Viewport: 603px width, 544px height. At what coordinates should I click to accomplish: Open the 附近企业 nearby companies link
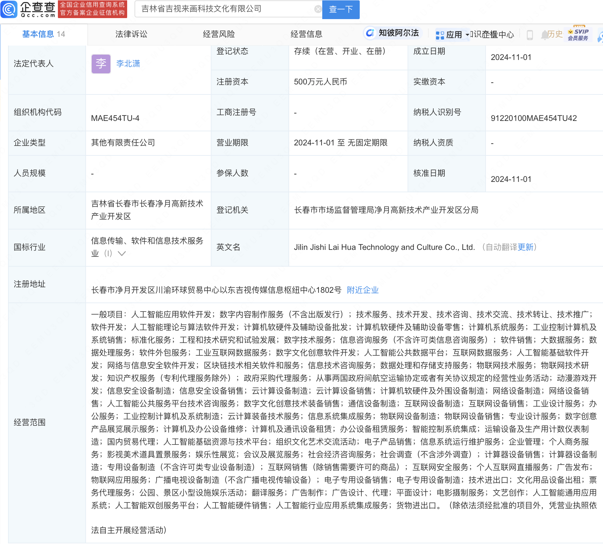[x=363, y=290]
